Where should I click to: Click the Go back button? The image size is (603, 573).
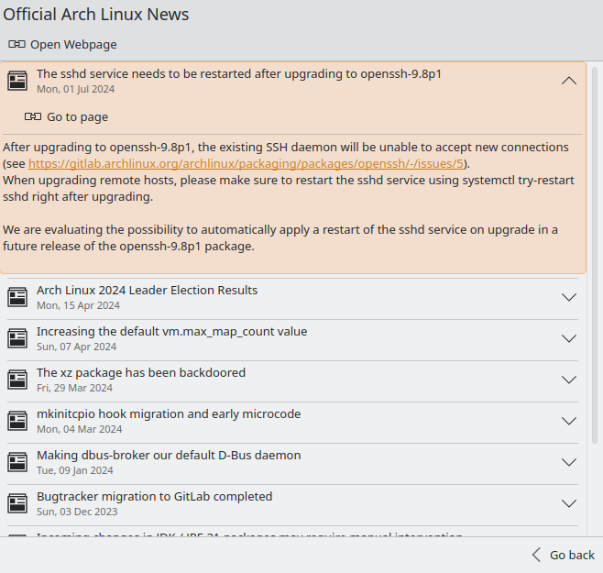(564, 555)
